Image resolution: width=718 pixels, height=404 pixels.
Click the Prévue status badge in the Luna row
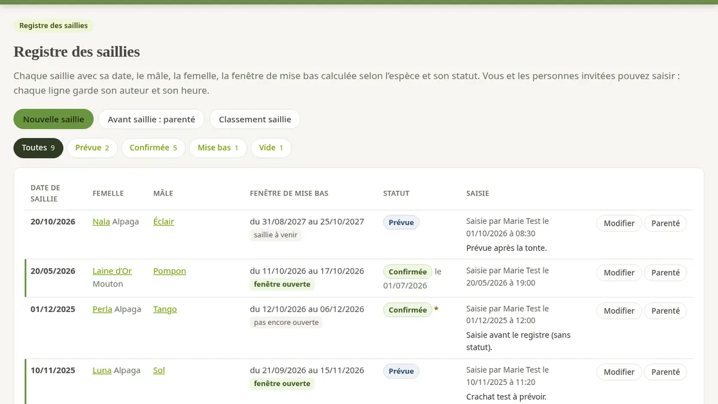click(401, 371)
